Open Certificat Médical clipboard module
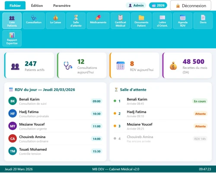The width and height of the screenshot is (216, 173). [x=120, y=21]
